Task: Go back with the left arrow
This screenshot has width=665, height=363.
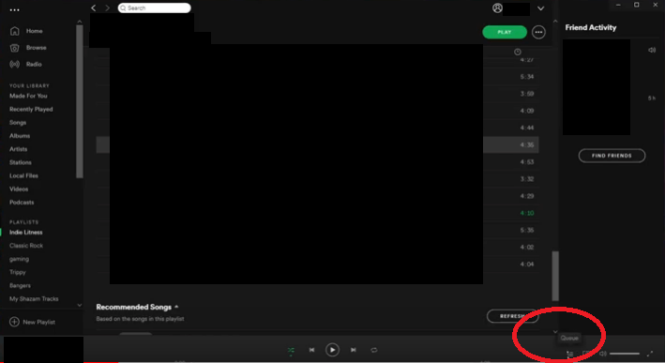Action: (94, 8)
